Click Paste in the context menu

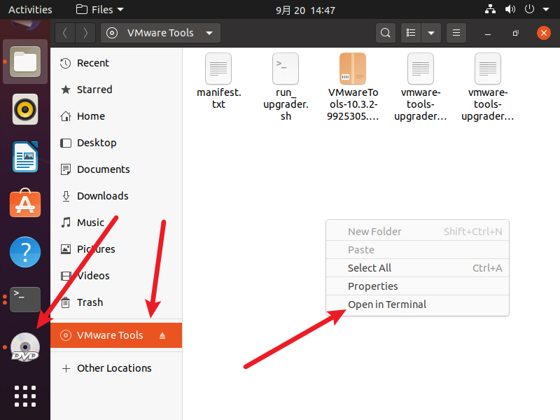point(417,250)
